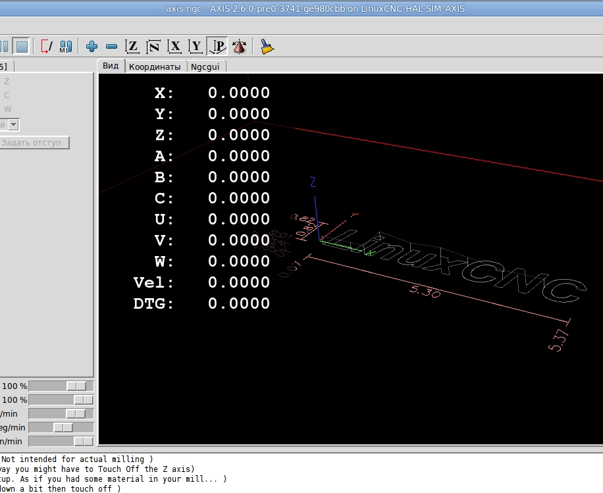This screenshot has height=493, width=603.
Task: Switch to side view X icon
Action: (175, 47)
